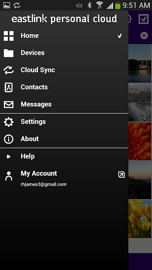Dismiss with the round X button
This screenshot has width=152, height=270.
144,35
